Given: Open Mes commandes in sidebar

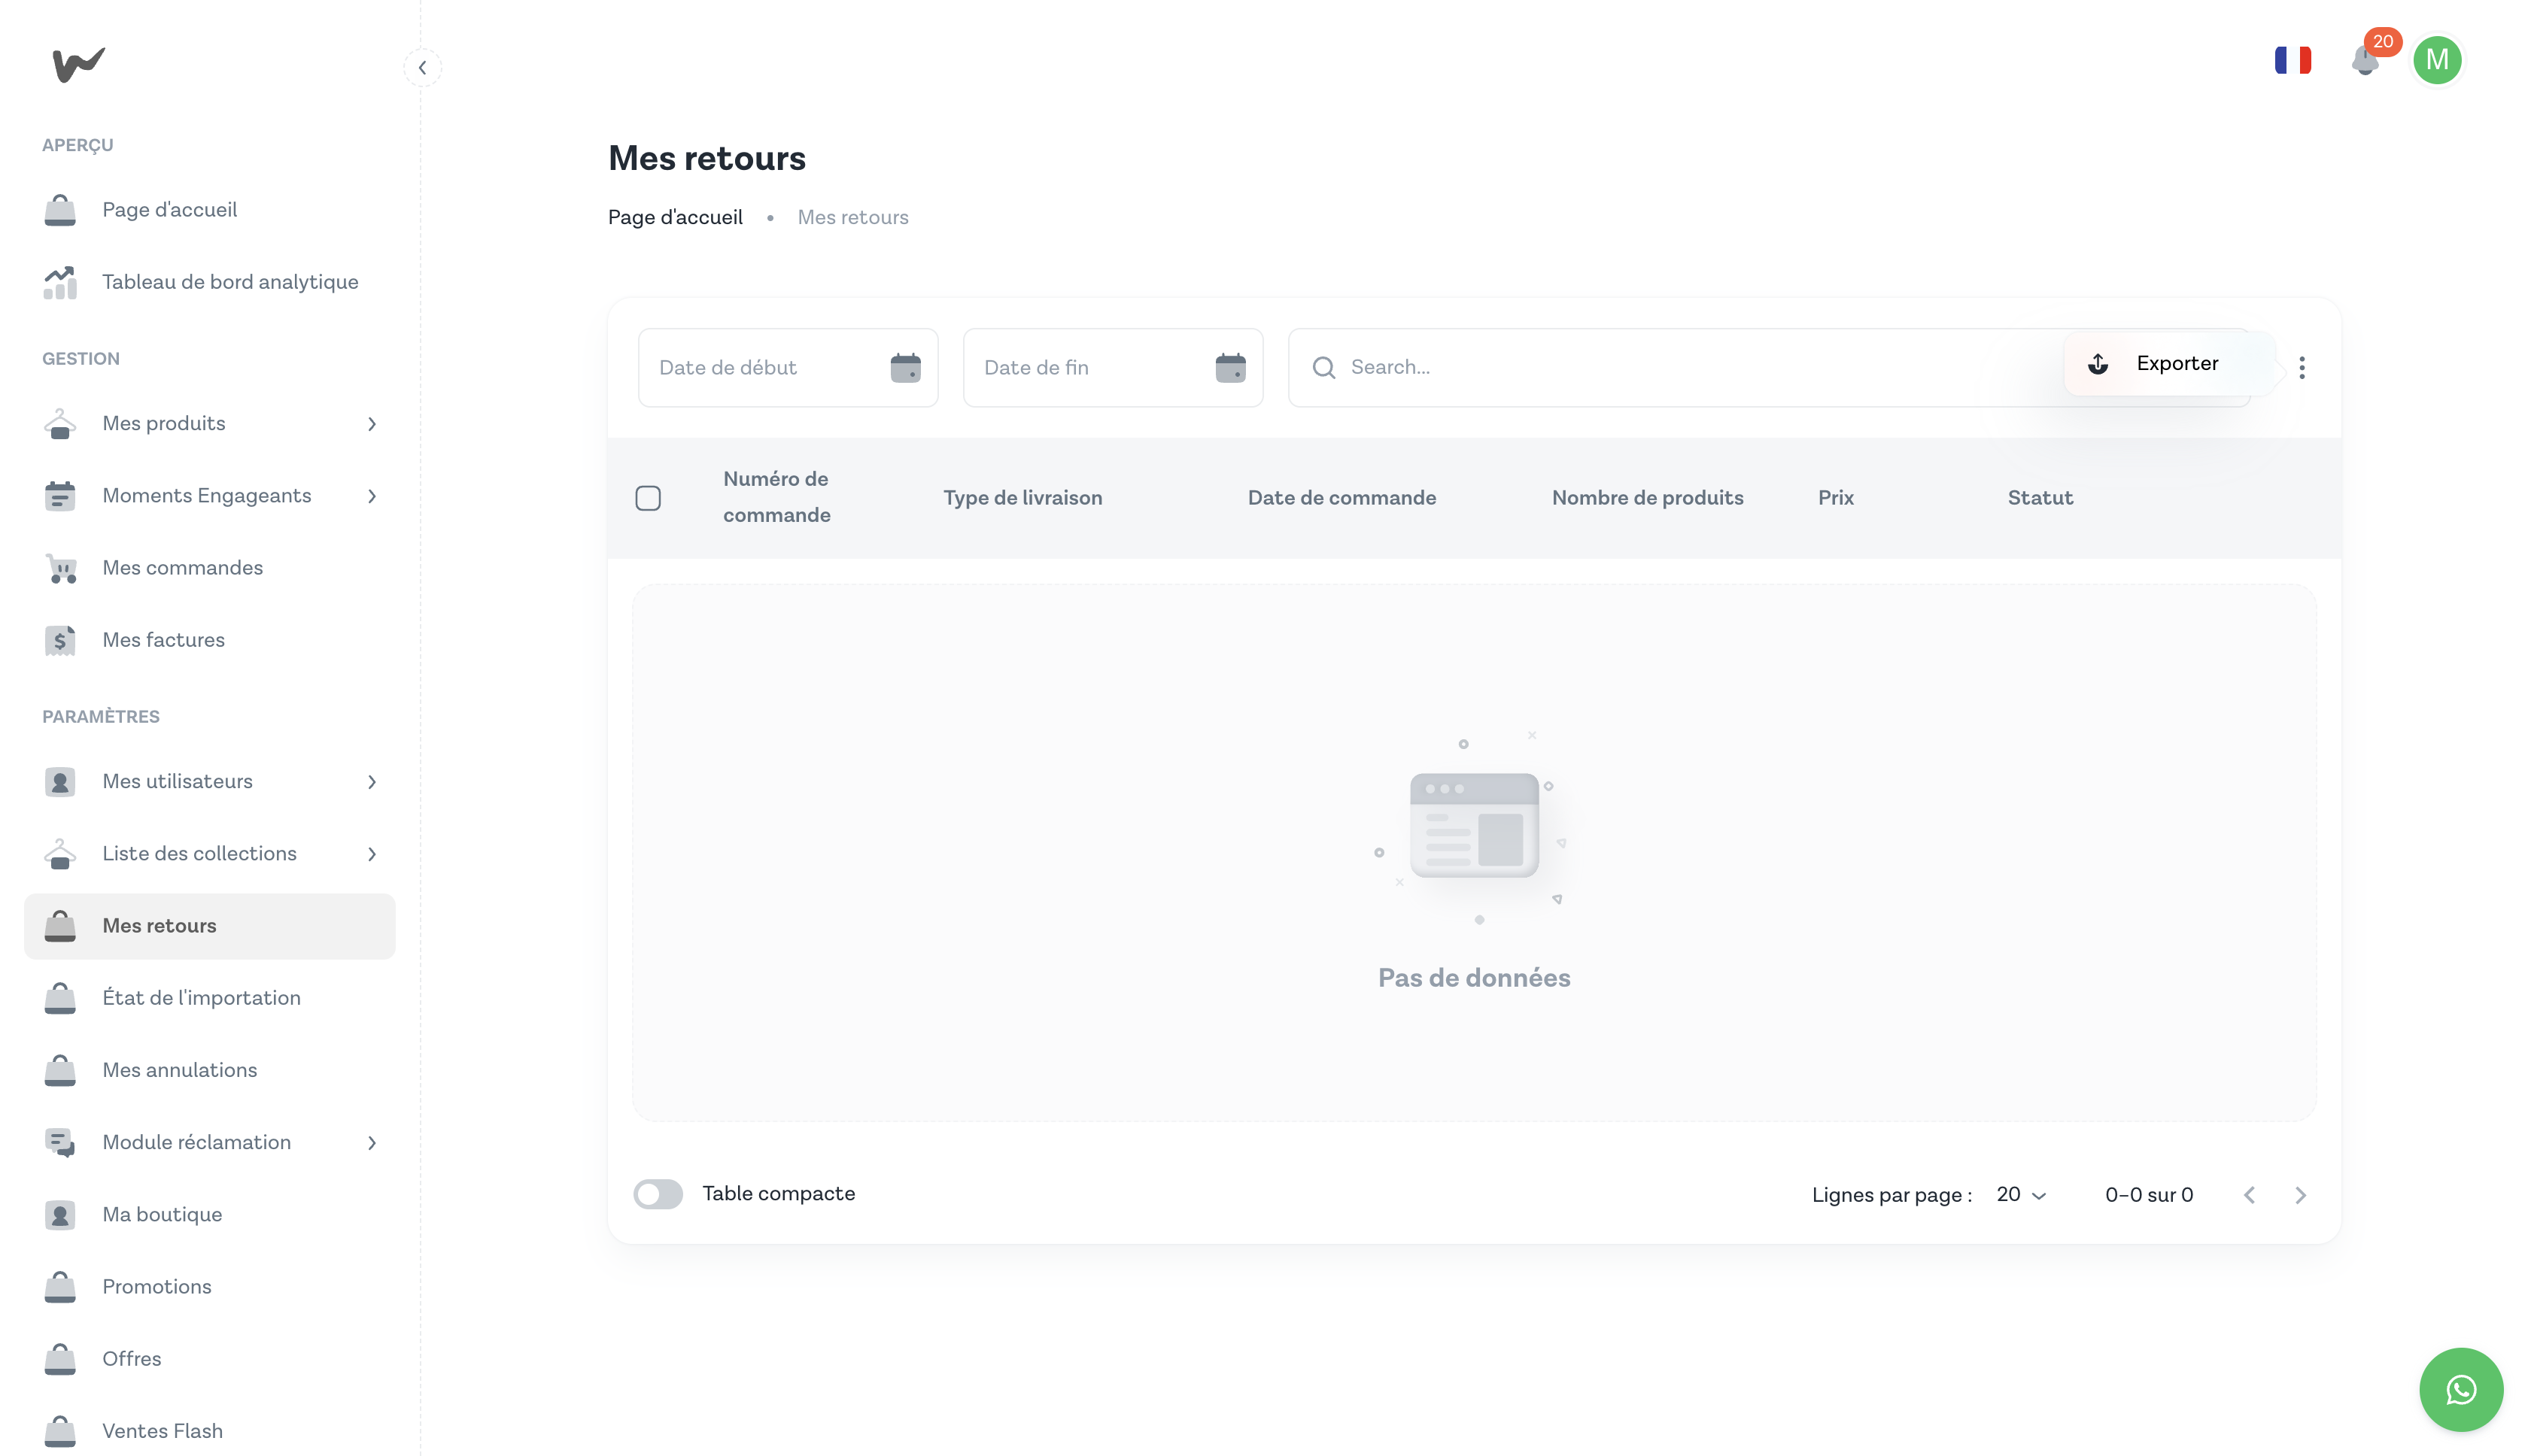Looking at the screenshot, I should [182, 568].
